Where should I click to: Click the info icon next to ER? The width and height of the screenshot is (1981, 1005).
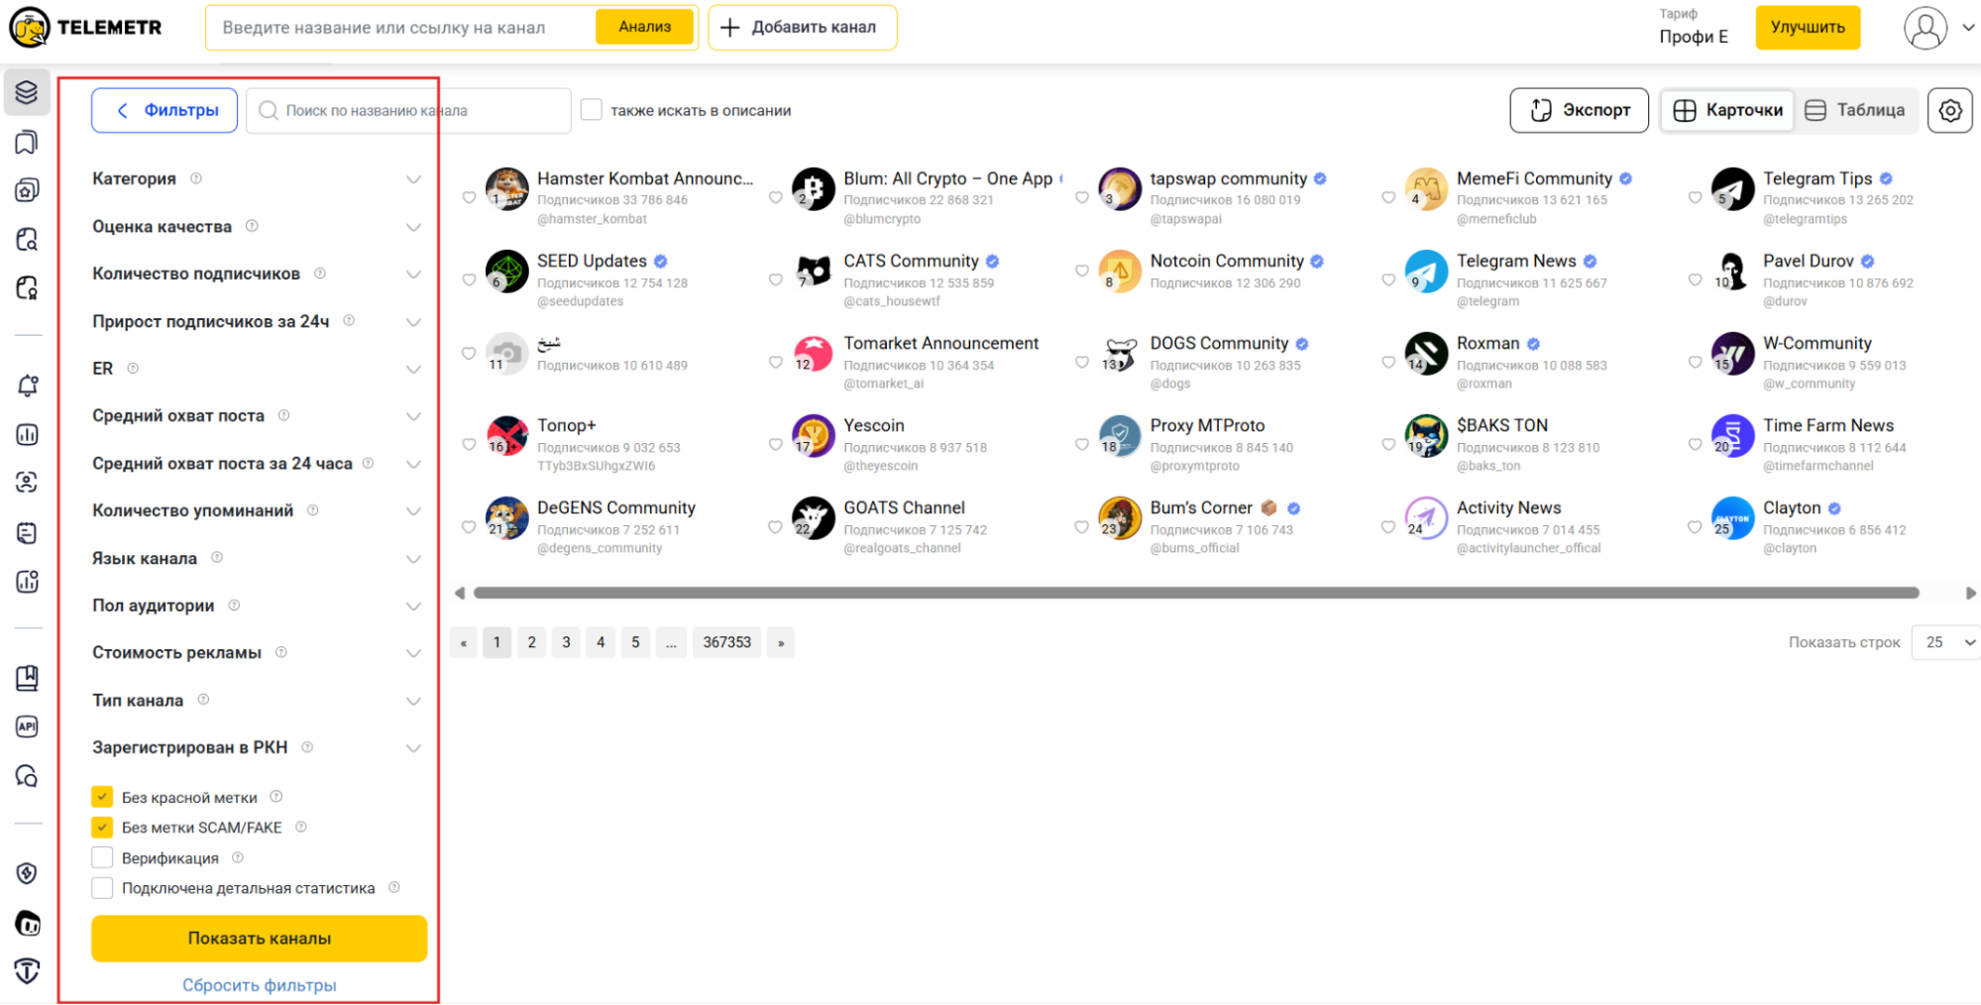(x=133, y=369)
